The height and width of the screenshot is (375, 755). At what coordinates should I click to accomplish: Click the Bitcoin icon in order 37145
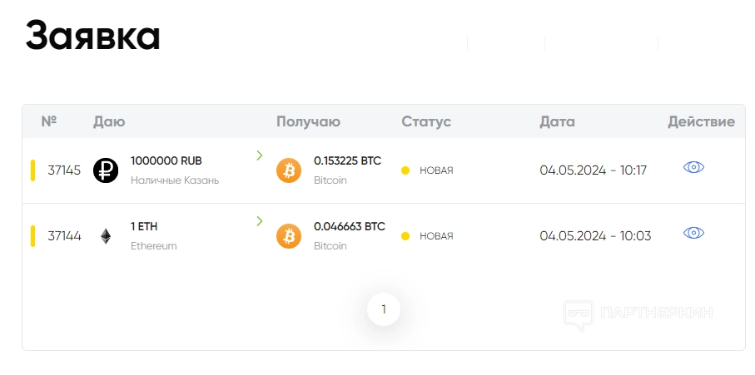pos(289,170)
